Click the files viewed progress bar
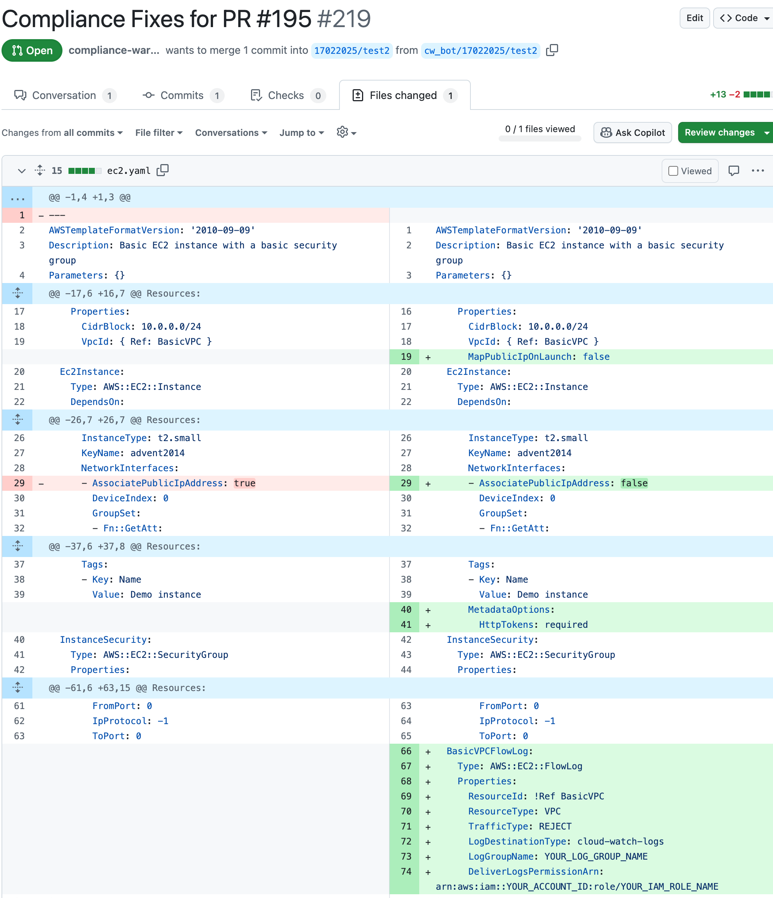773x898 pixels. 539,139
